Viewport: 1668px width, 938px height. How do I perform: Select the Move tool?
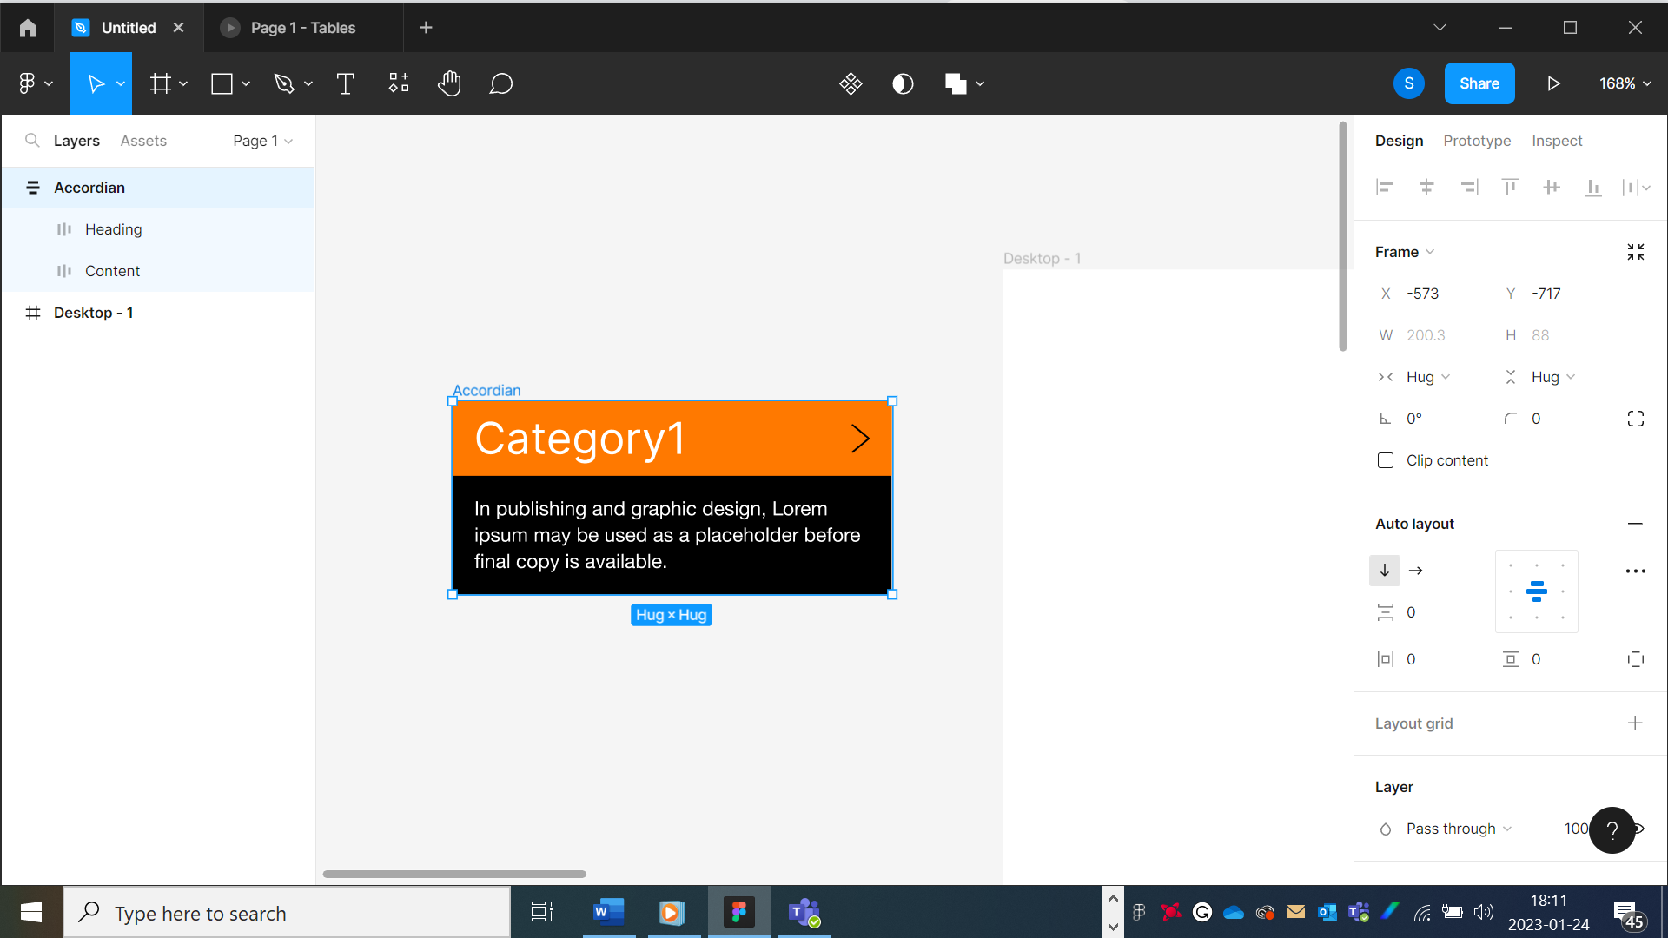point(96,83)
